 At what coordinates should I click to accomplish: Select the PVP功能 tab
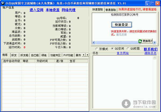click(x=68, y=55)
